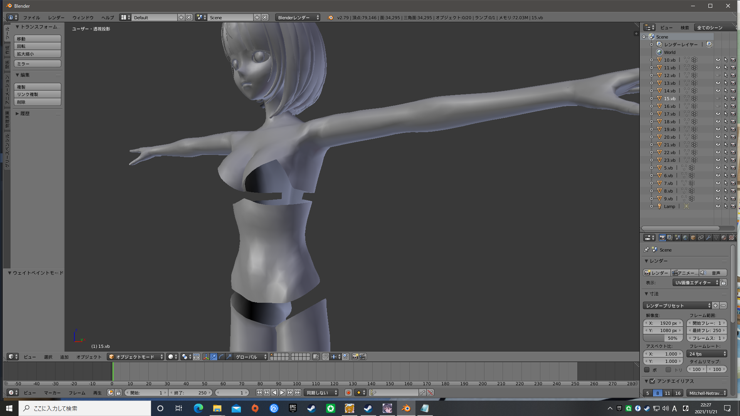Open the Render Presets dropdown
740x416 pixels.
677,305
